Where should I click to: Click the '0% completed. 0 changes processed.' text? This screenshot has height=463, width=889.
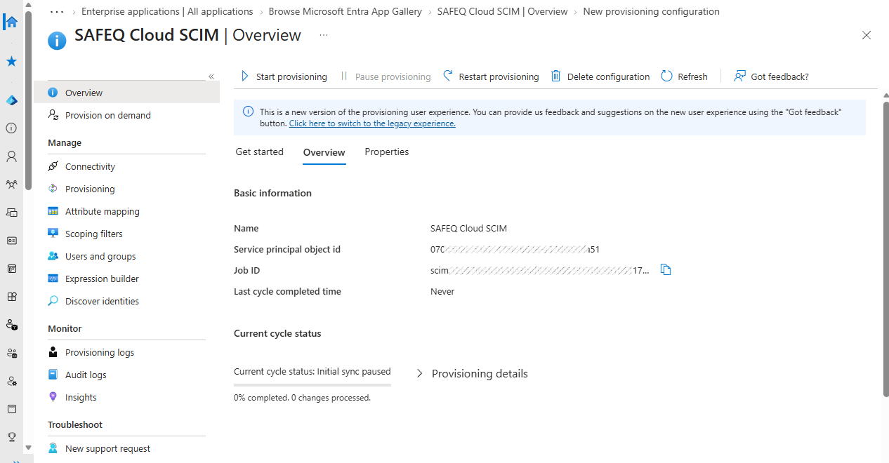(302, 398)
